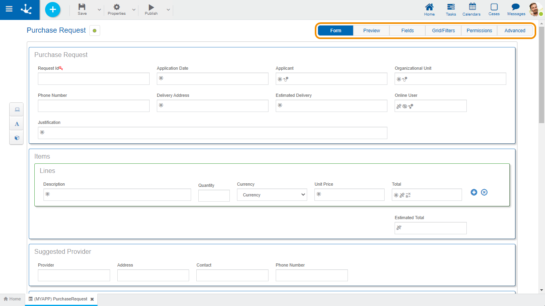Add a new line with plus icon
This screenshot has width=545, height=306.
(x=474, y=192)
